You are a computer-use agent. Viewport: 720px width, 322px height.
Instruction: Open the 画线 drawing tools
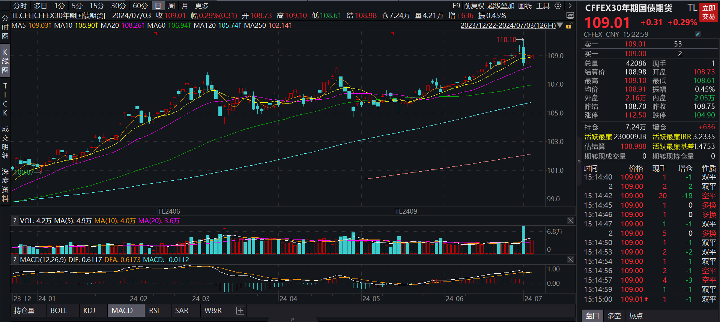pos(525,6)
